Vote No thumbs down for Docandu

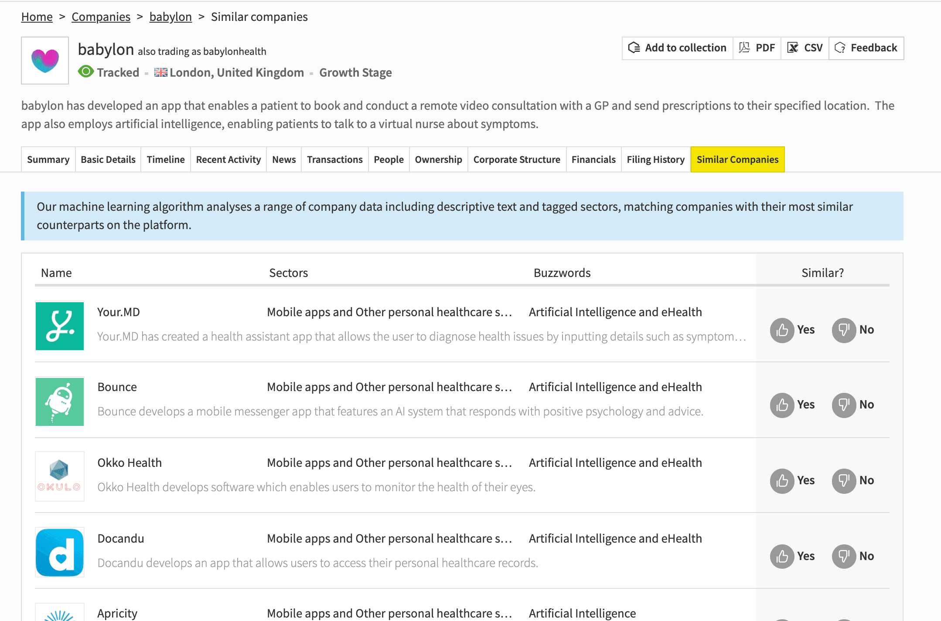coord(844,557)
